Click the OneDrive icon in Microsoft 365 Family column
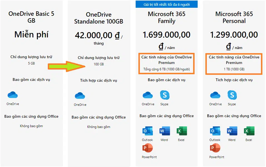This screenshot has height=167, width=266. [147, 95]
